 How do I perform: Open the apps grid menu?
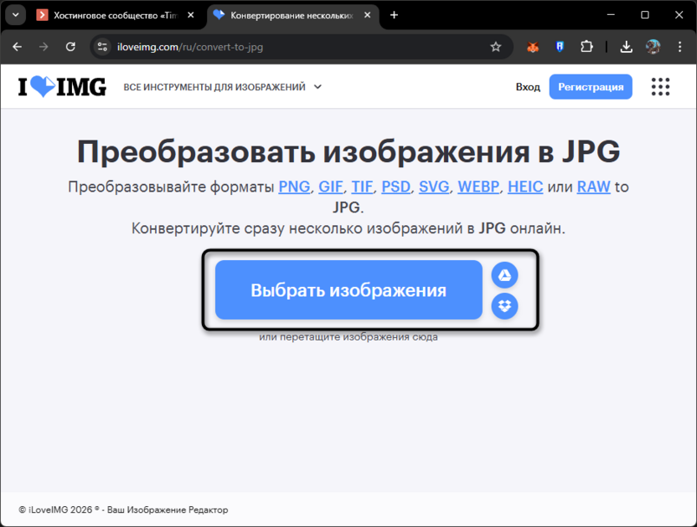[661, 86]
